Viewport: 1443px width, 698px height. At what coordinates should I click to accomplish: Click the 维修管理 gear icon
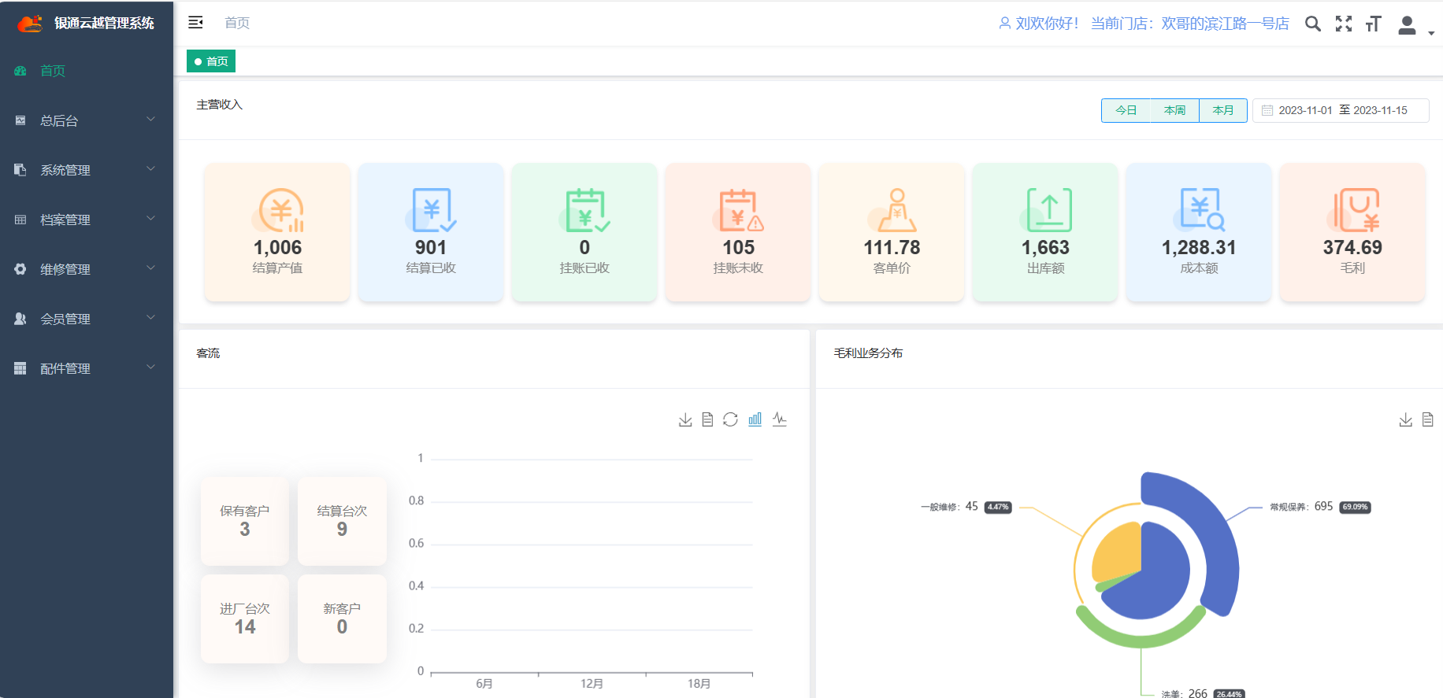(20, 269)
